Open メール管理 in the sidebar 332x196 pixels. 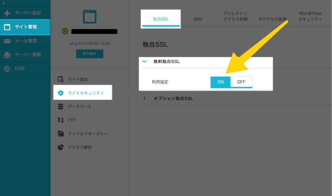25,41
